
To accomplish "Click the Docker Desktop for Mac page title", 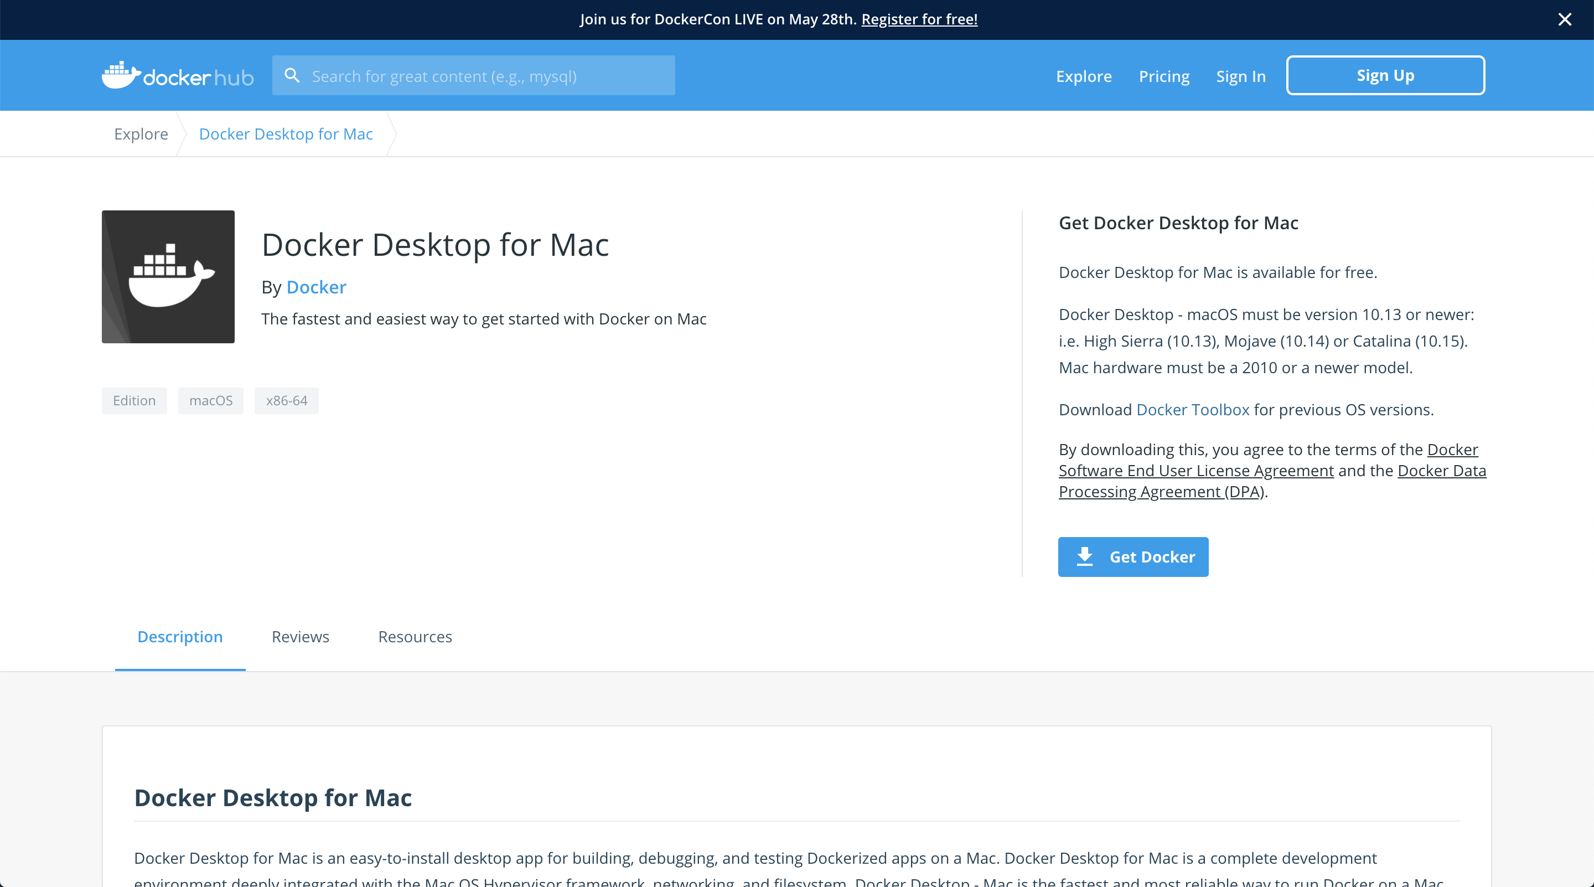I will [435, 245].
